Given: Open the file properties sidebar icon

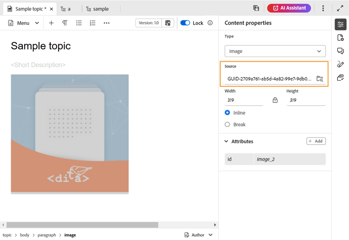Looking at the screenshot, I should [340, 38].
